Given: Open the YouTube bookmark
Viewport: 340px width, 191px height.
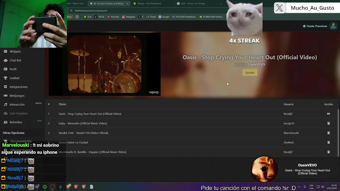Looking at the screenshot, I should tap(113, 17).
